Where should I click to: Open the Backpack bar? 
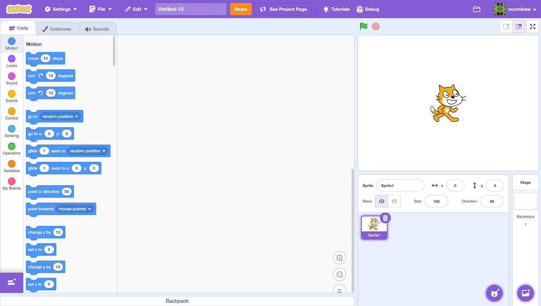point(177,301)
